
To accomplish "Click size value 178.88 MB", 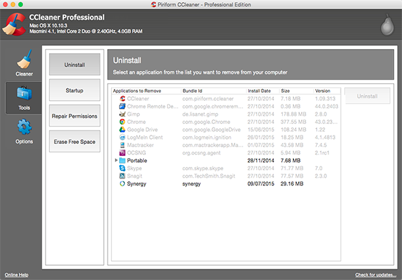I will coord(293,114).
